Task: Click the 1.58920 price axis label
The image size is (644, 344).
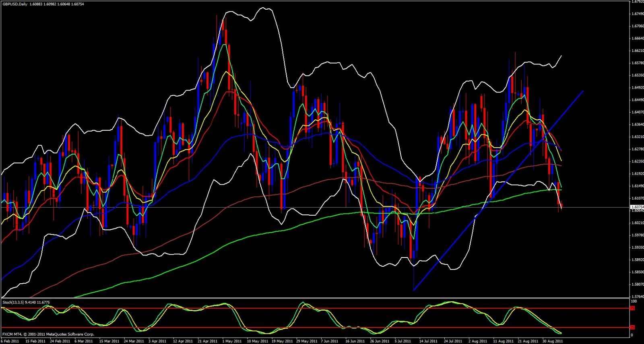Action: (x=637, y=260)
